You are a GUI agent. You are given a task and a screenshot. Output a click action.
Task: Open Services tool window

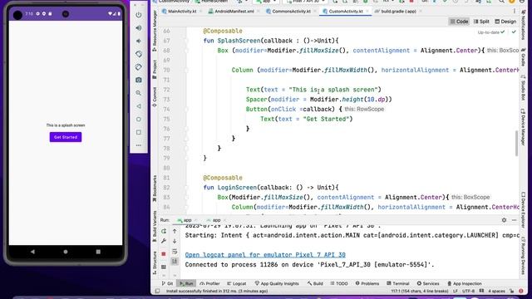428,283
